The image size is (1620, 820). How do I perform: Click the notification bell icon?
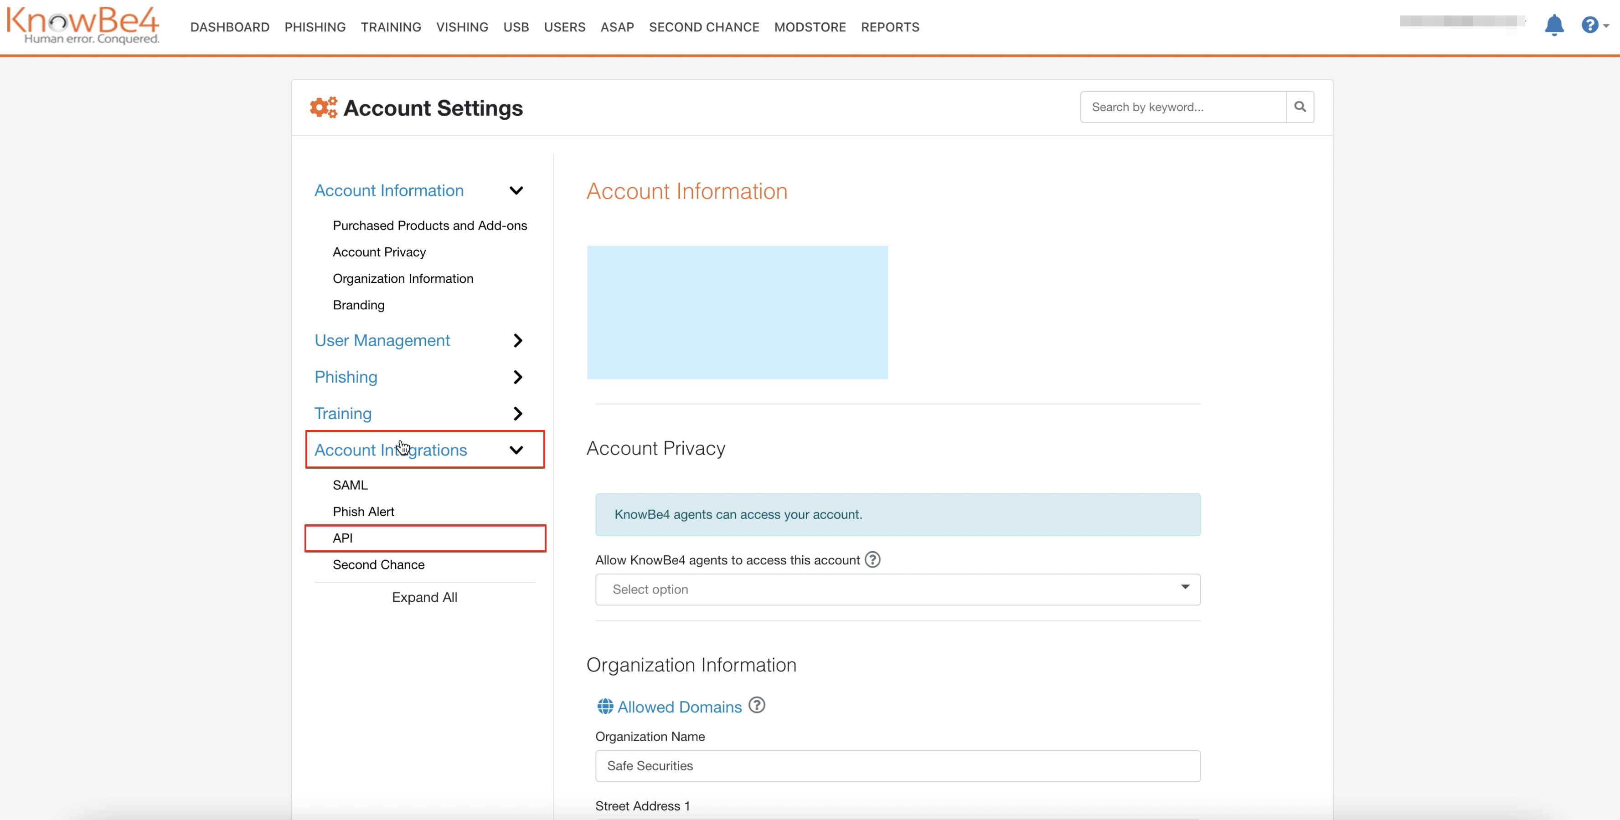[x=1553, y=26]
